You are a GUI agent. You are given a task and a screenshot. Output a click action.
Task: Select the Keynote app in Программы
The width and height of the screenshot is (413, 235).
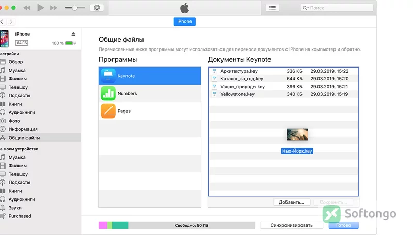[x=150, y=76]
